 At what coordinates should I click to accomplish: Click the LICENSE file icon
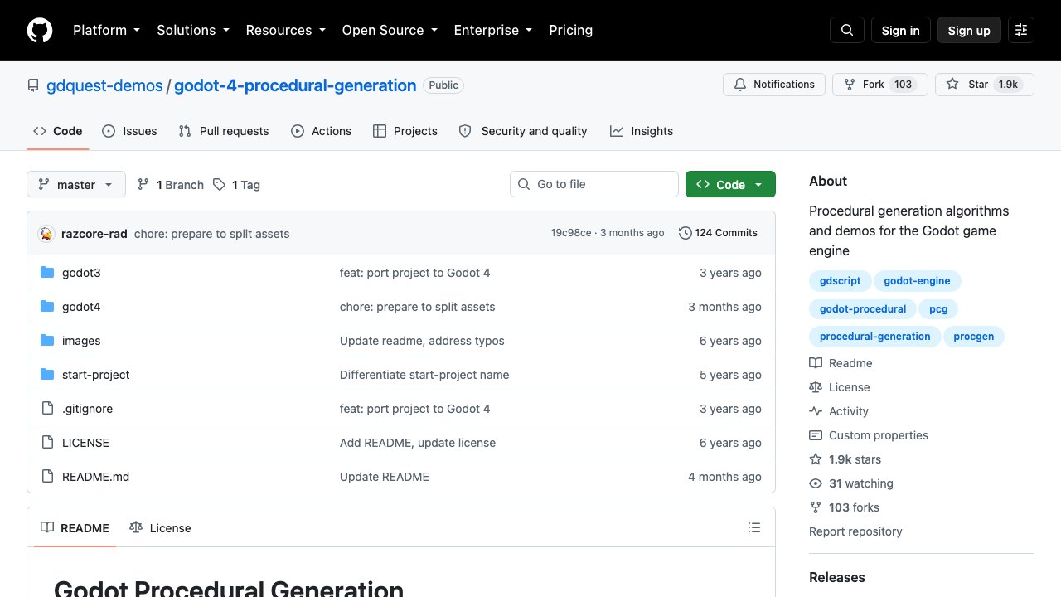[47, 443]
